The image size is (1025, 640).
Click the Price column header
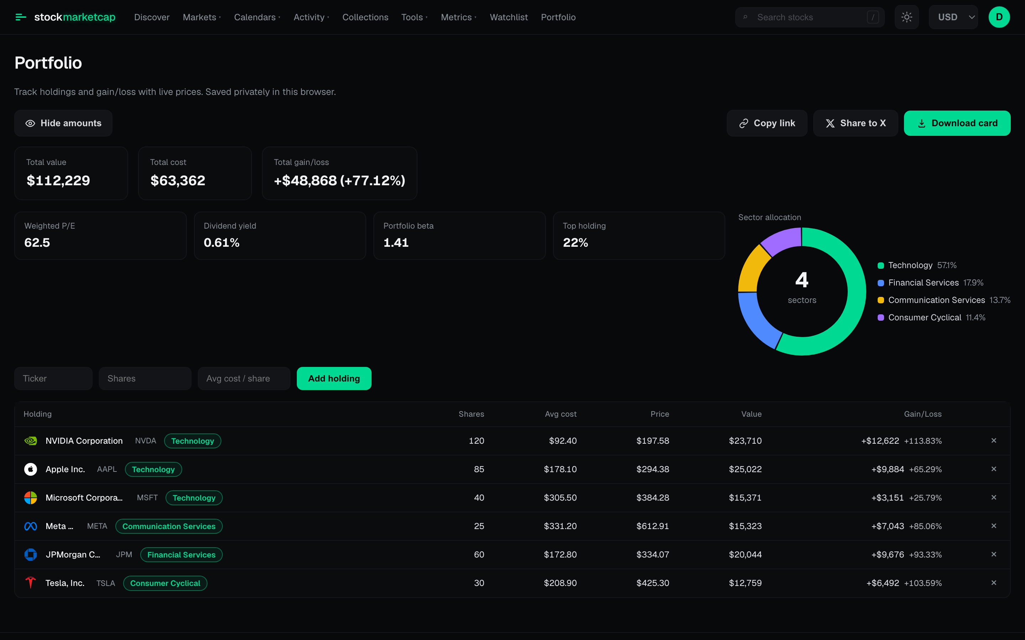tap(659, 414)
